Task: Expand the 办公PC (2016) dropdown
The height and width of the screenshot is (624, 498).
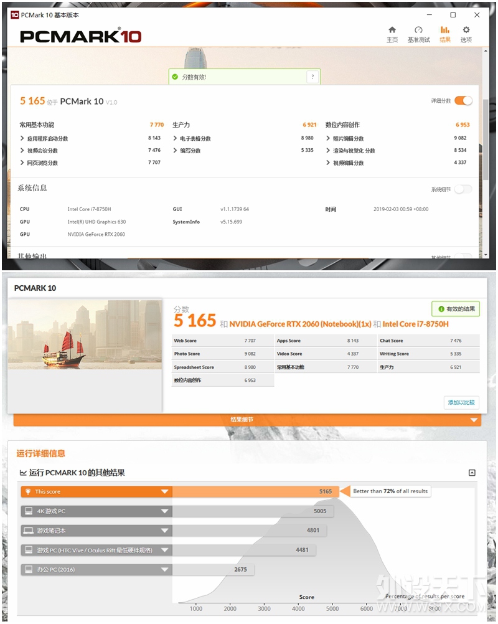Action: tap(164, 569)
